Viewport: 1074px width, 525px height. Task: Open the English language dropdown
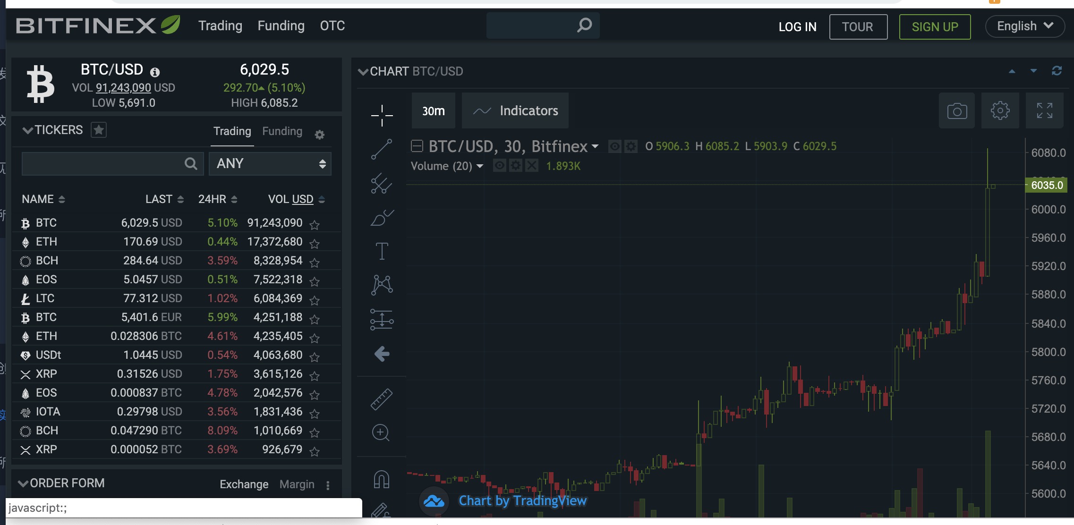[x=1025, y=26]
